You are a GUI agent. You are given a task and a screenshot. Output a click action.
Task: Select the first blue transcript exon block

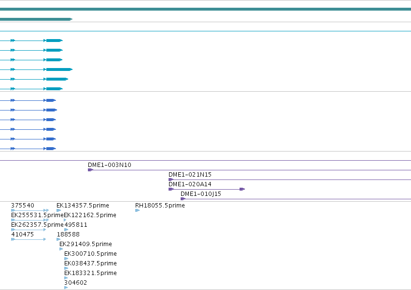tap(51, 100)
